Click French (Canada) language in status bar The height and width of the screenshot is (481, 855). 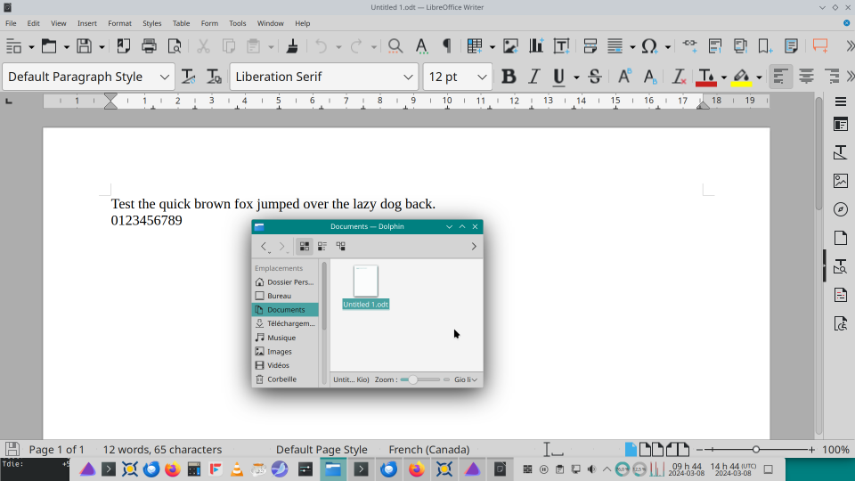point(429,449)
